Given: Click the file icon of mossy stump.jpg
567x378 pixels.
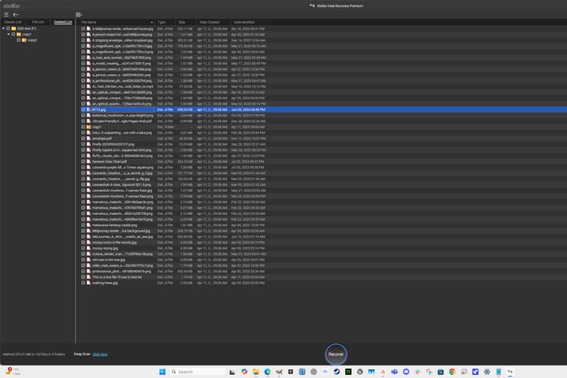Looking at the screenshot, I should pos(88,248).
